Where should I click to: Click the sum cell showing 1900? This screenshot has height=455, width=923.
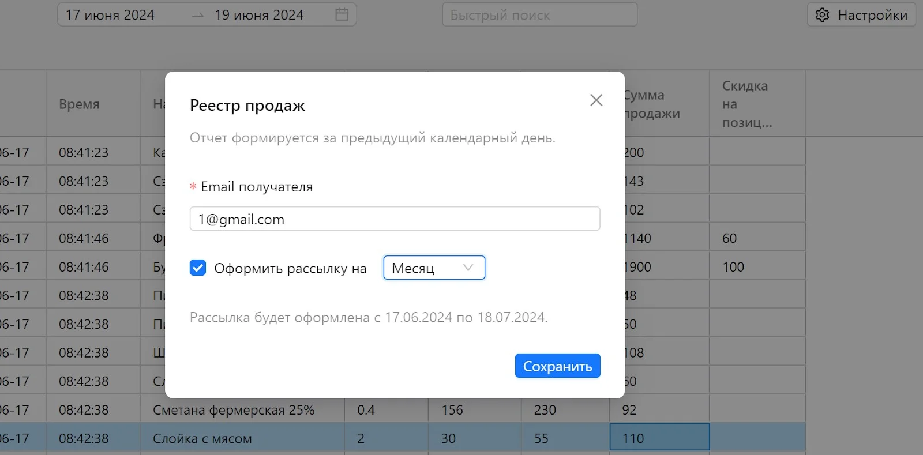pos(667,267)
